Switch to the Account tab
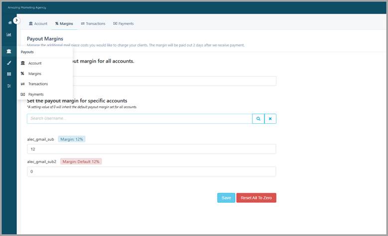 pos(38,23)
